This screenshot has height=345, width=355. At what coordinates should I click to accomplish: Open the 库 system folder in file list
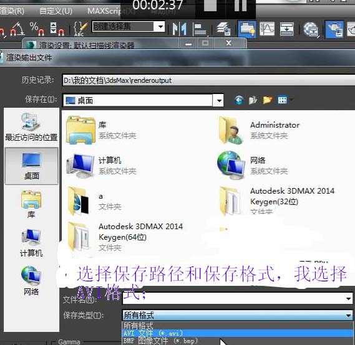click(102, 130)
